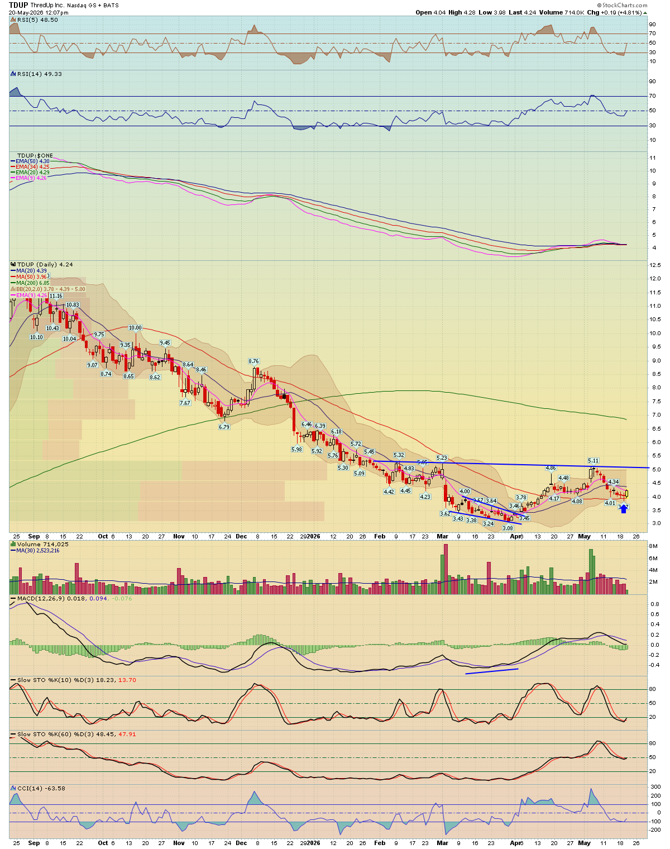Click the 6.79 price low annotation
670x849 pixels.
tap(224, 427)
